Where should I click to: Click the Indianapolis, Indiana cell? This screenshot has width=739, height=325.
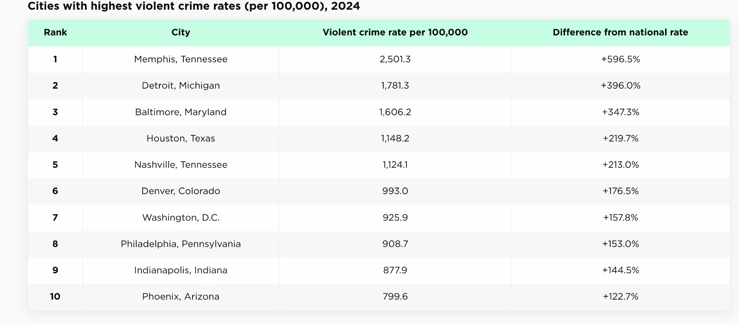[181, 270]
